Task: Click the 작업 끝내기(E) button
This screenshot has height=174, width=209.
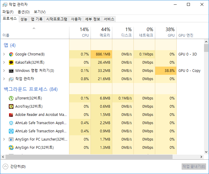Action: click(194, 167)
